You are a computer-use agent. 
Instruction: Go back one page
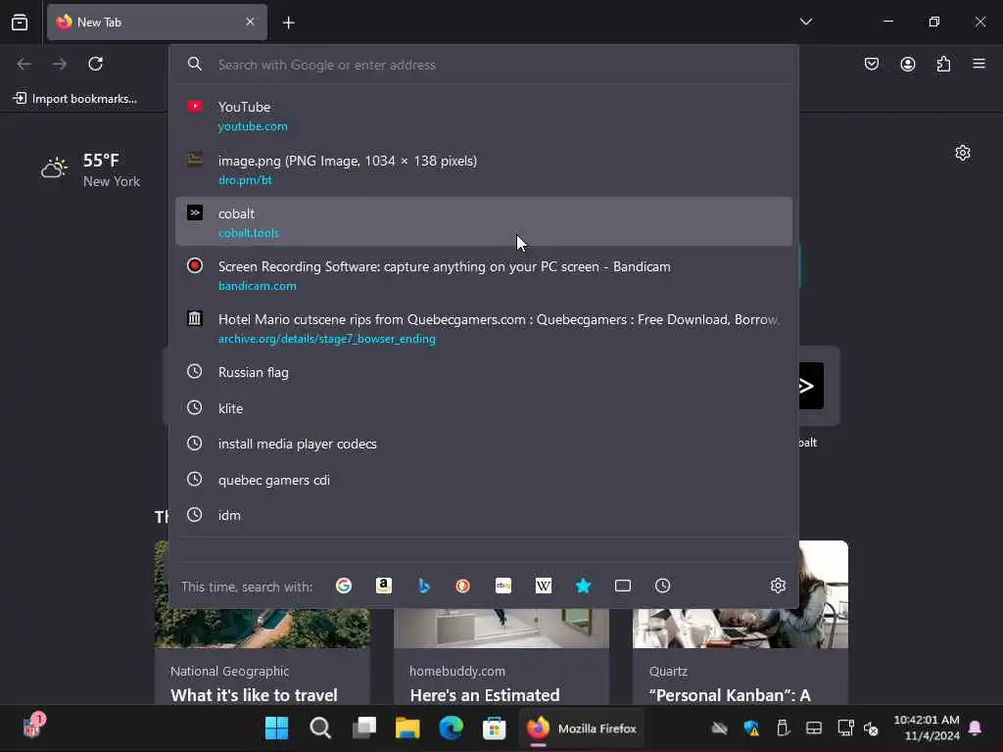(x=24, y=64)
